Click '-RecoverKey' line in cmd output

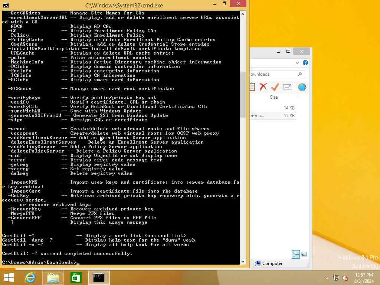(81, 209)
